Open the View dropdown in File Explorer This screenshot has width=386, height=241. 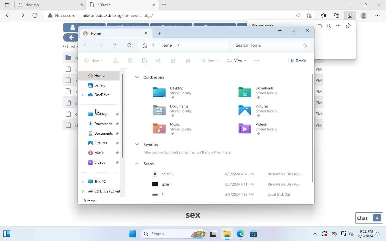coord(236,61)
